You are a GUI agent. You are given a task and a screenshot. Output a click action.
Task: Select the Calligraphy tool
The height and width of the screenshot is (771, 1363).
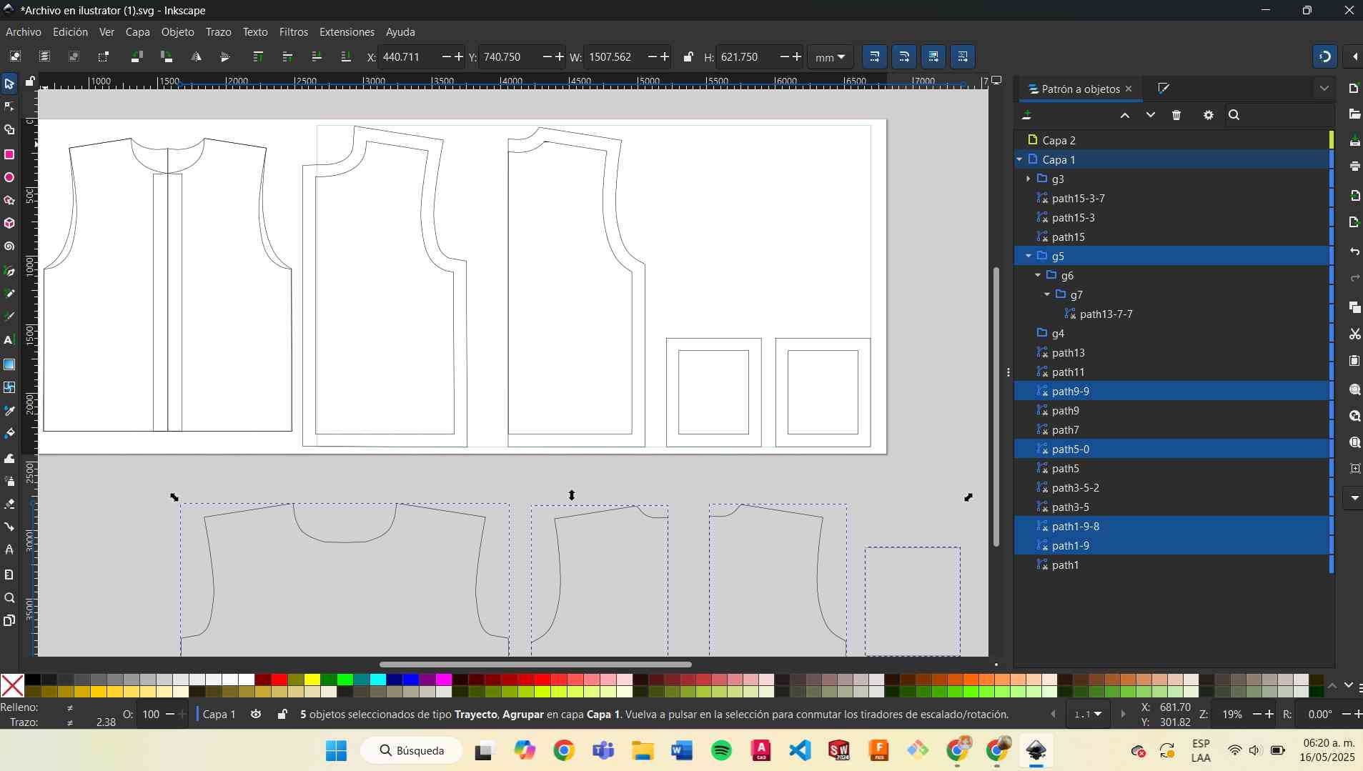pyautogui.click(x=9, y=317)
